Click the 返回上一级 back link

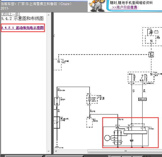(x=10, y=14)
